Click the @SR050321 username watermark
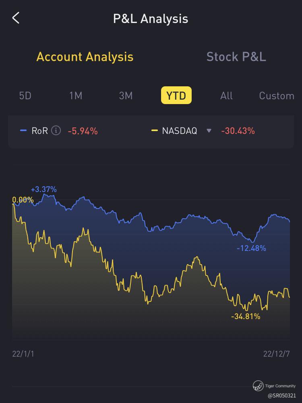This screenshot has width=302, height=403. pos(281,396)
